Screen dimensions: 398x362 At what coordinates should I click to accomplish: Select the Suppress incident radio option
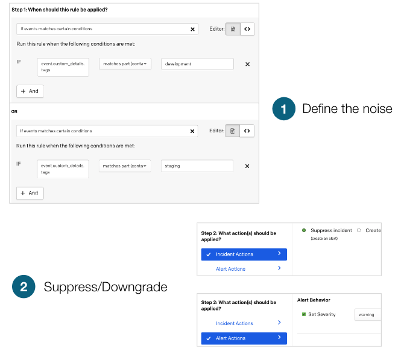tap(304, 230)
